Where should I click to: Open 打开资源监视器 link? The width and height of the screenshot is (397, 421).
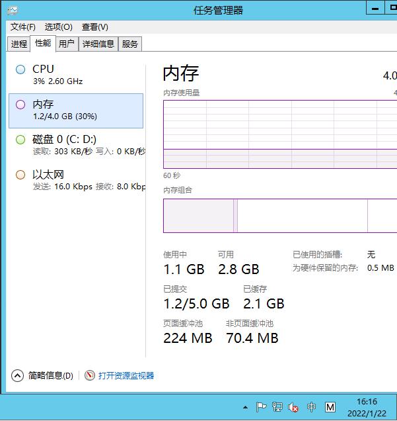tap(126, 375)
